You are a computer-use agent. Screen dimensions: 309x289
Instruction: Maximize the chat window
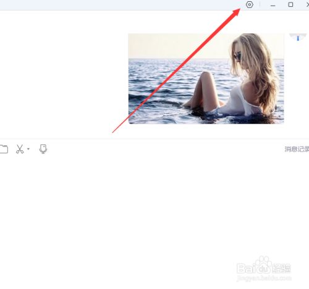click(290, 4)
